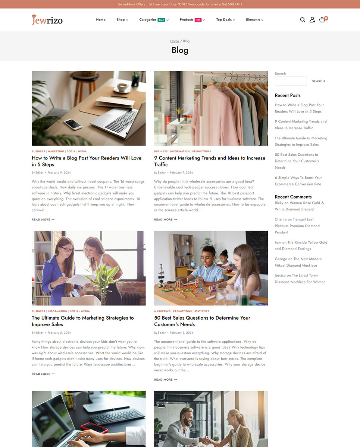Open the Categories menu chevron
The height and width of the screenshot is (447, 360).
coord(168,20)
